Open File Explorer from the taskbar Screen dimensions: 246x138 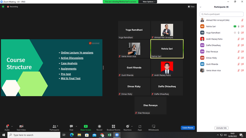[x=79, y=135]
